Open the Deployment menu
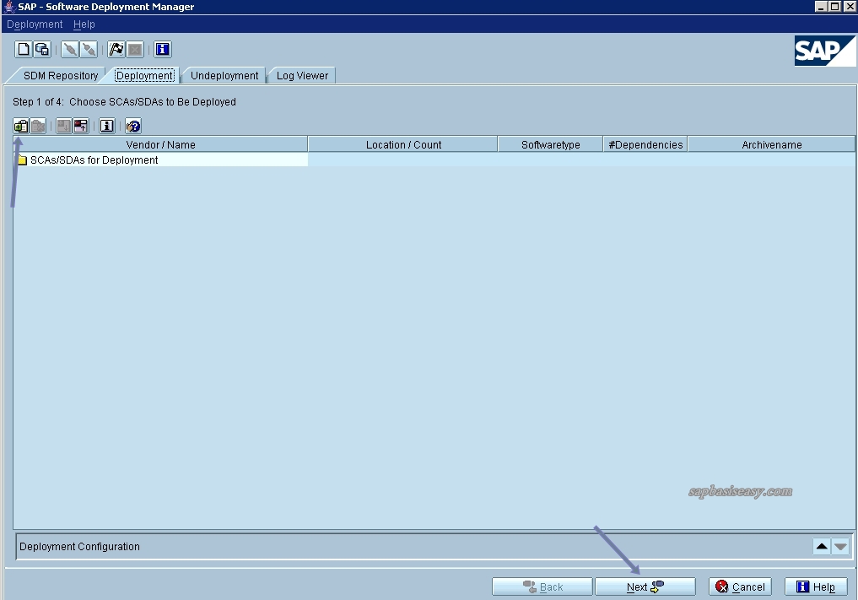The height and width of the screenshot is (600, 858). (x=34, y=24)
